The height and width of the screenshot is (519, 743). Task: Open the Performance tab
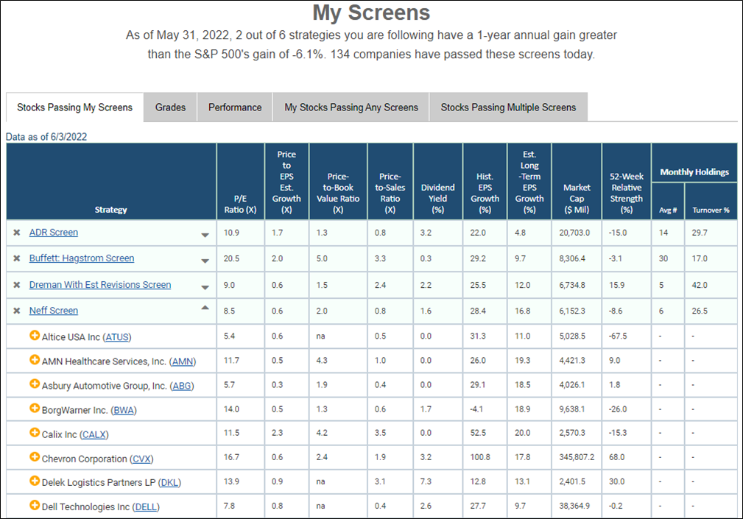pos(235,107)
